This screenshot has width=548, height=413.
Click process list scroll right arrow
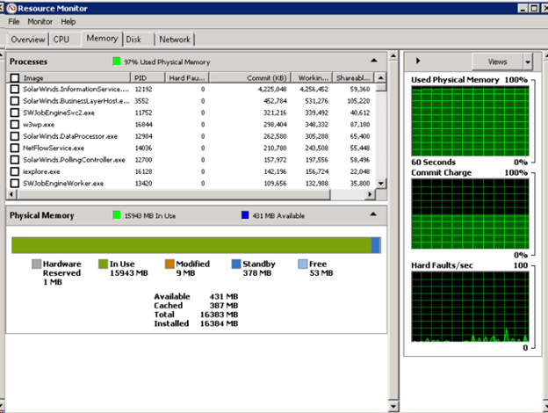(x=370, y=194)
